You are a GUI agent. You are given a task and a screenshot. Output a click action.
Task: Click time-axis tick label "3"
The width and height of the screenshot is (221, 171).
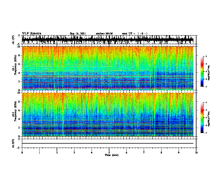tap(74, 153)
